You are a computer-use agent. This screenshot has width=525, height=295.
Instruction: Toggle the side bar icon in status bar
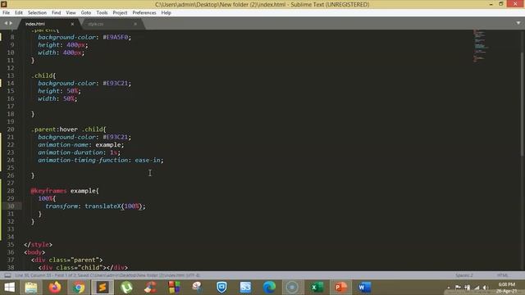coord(7,275)
